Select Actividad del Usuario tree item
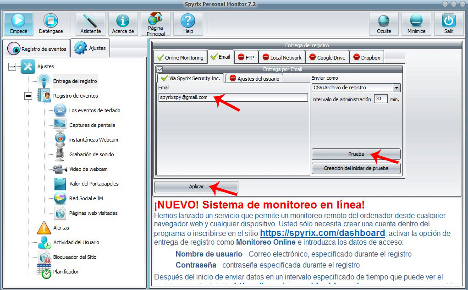 tap(76, 242)
